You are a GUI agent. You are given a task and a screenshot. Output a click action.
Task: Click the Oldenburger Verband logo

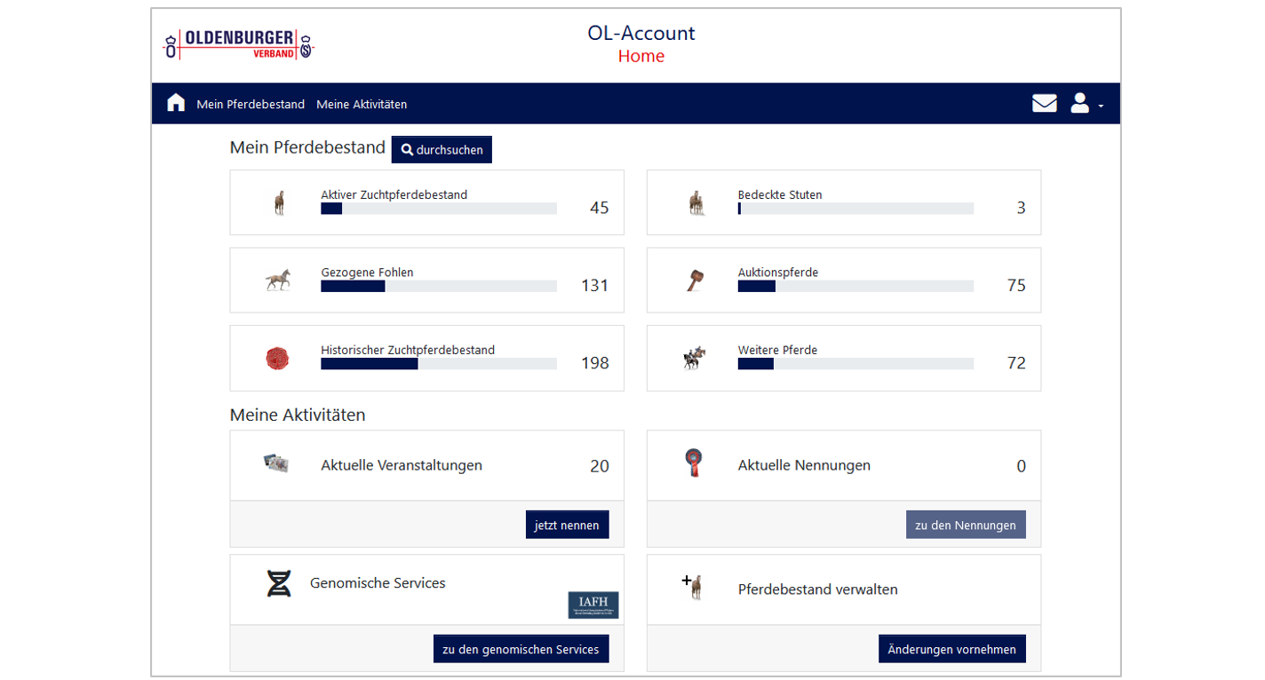[x=239, y=44]
